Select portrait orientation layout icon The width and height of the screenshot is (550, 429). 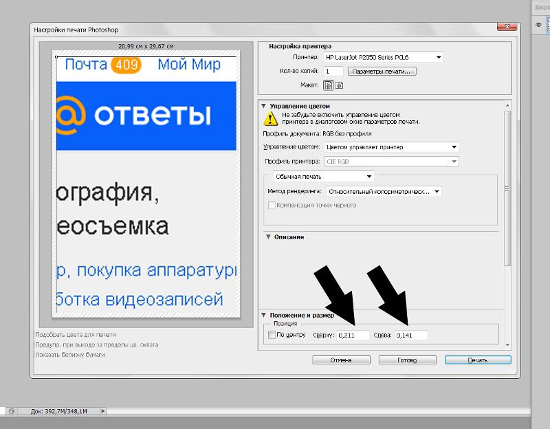329,85
